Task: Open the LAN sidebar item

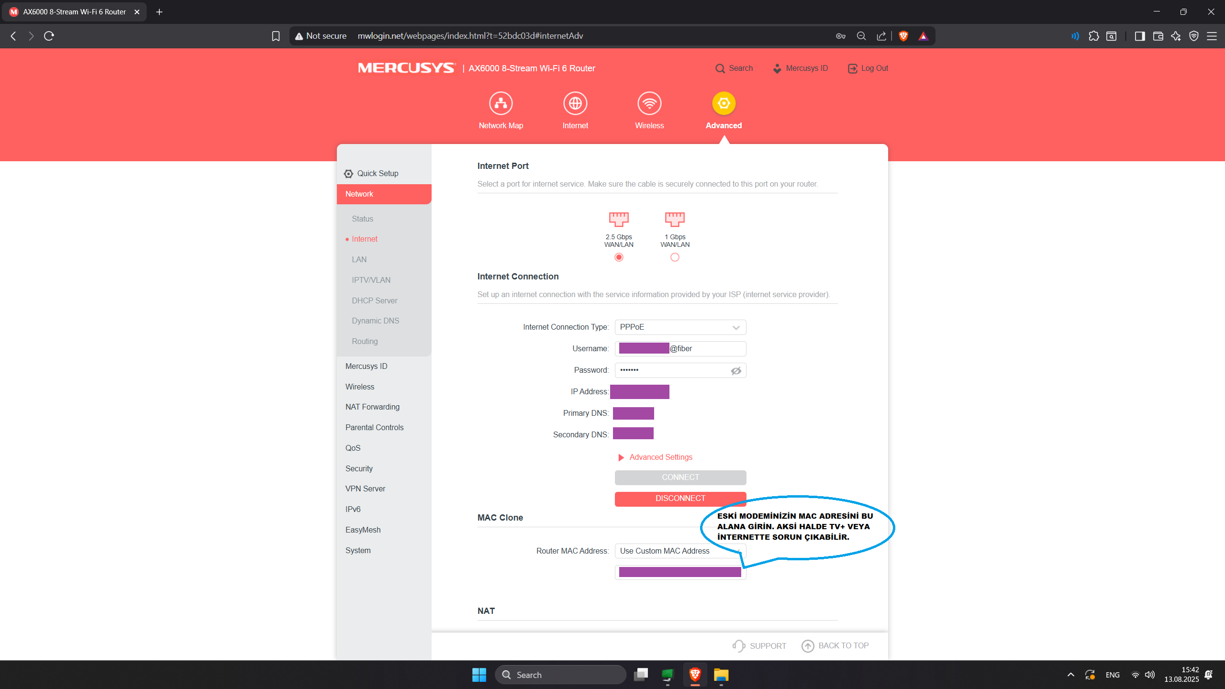Action: (359, 259)
